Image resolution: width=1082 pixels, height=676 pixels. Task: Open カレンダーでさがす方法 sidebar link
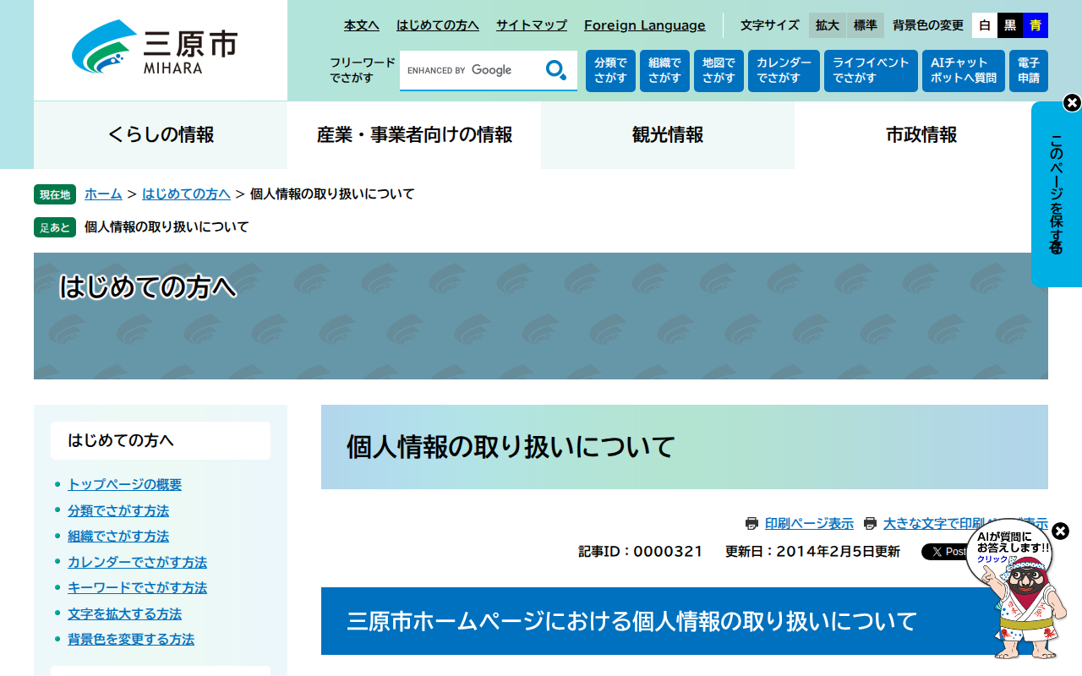point(137,562)
